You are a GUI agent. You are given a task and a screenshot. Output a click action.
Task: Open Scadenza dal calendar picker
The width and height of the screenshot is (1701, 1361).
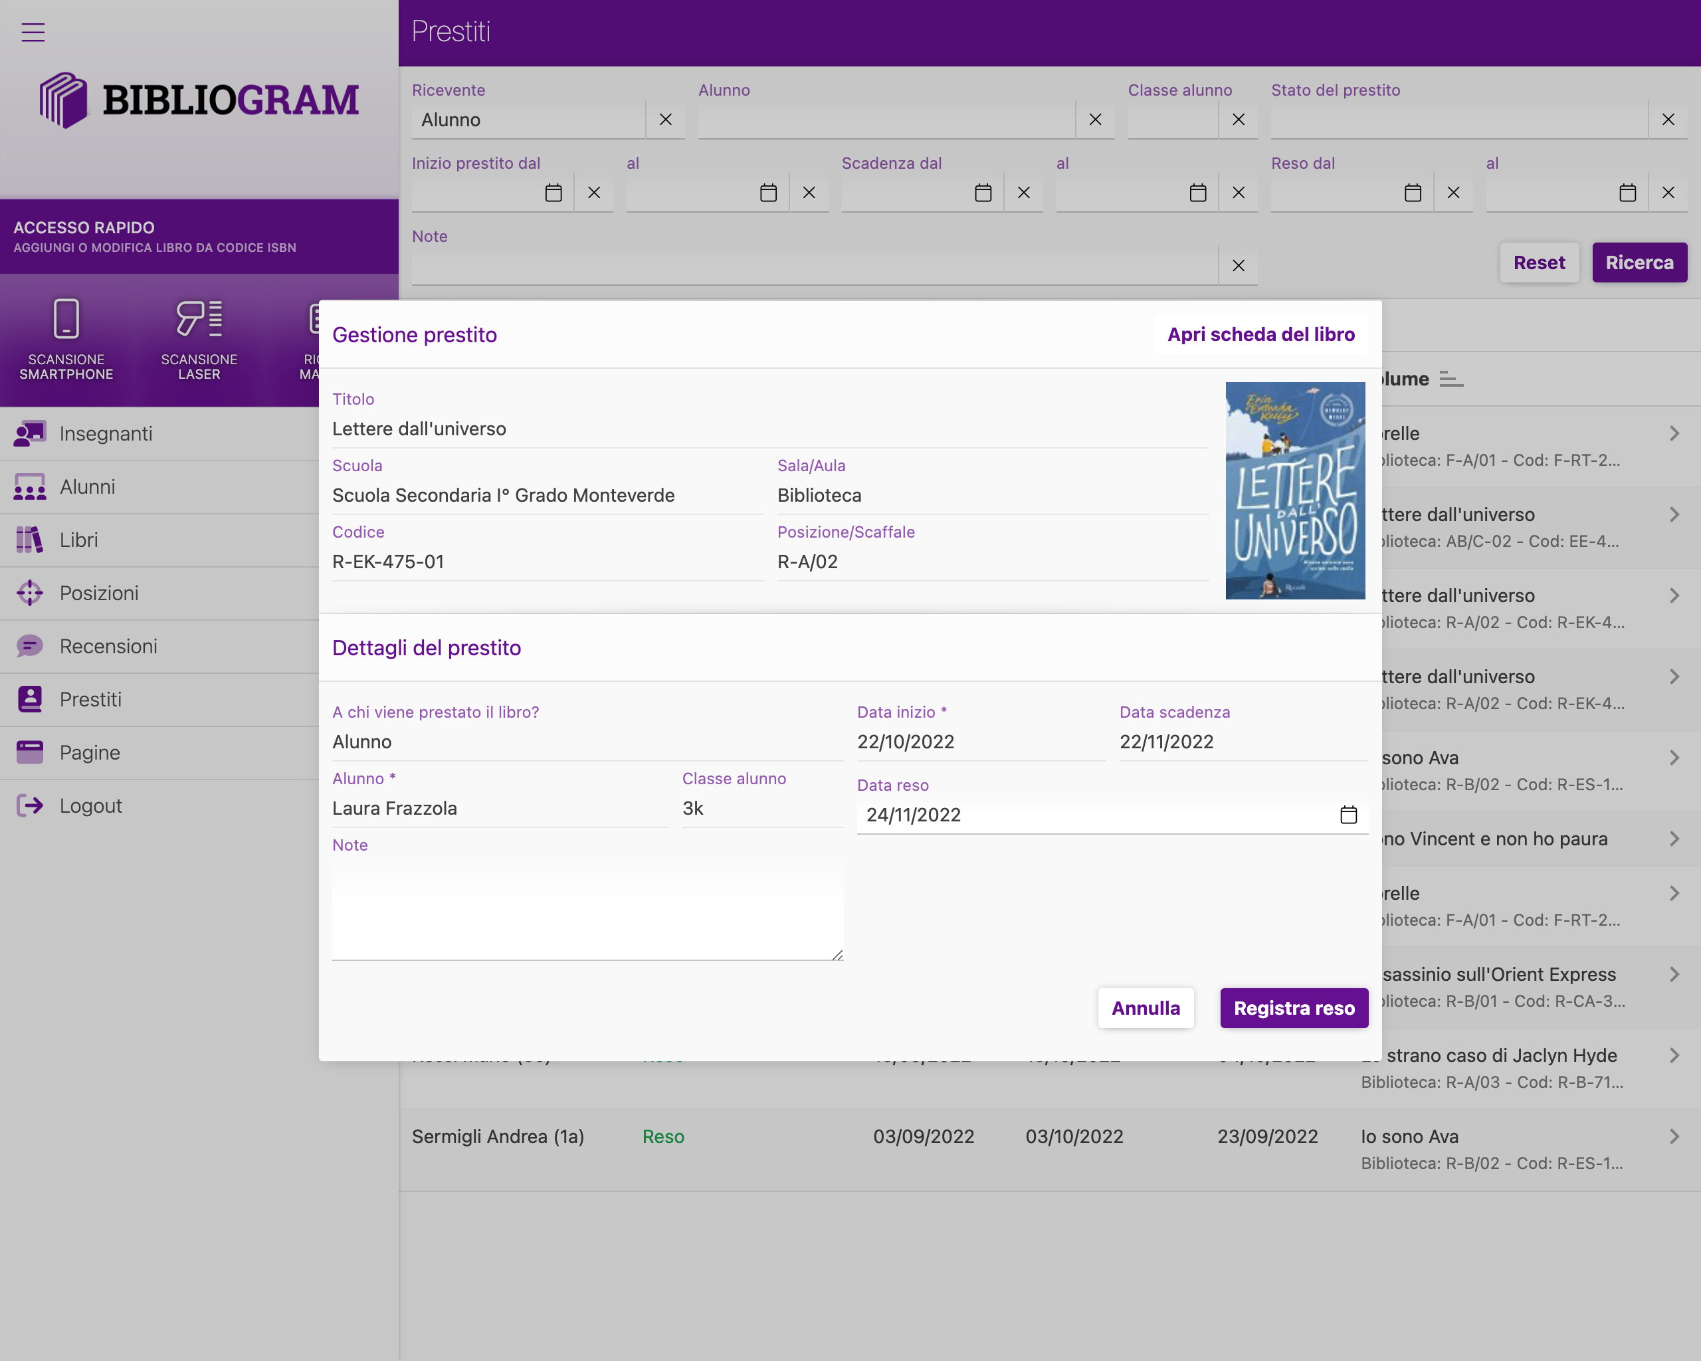983,193
